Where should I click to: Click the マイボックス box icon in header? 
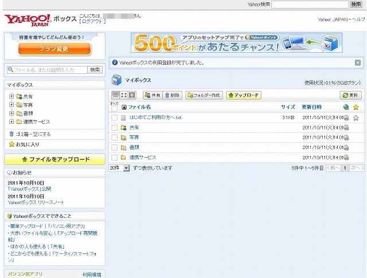click(x=116, y=80)
